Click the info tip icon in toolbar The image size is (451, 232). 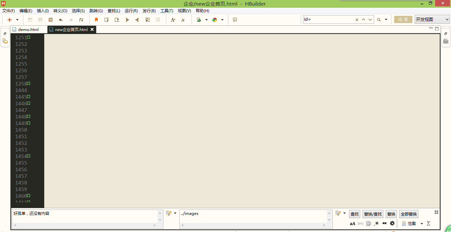235,20
